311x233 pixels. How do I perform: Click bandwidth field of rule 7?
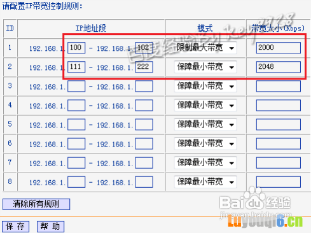click(x=279, y=163)
